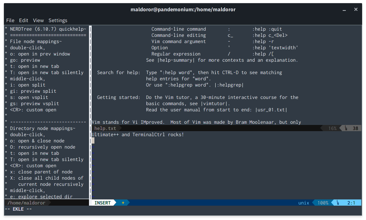Viewport: 366px width, 220px height.
Task: Open the Edit menu
Action: point(24,20)
